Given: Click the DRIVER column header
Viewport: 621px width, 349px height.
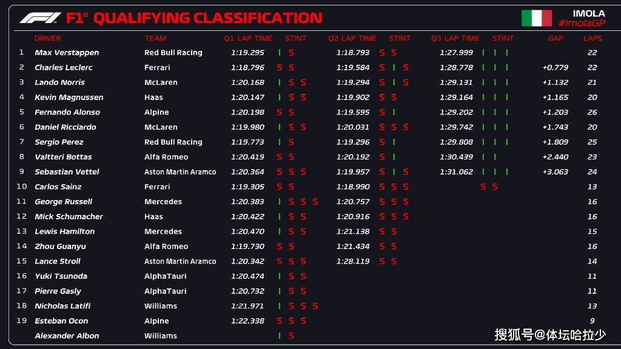Looking at the screenshot, I should (47, 38).
